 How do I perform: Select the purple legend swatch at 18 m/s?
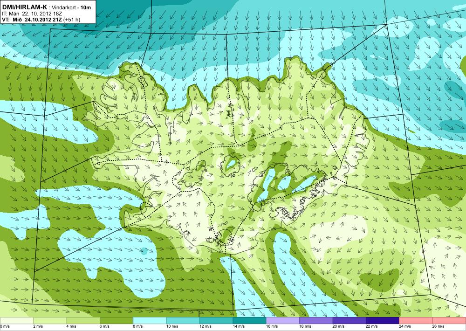316,321
